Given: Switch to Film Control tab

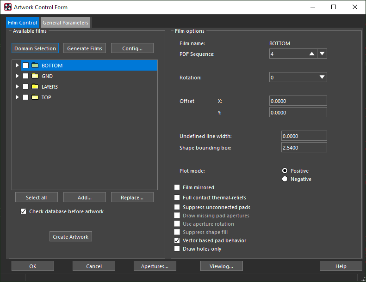Looking at the screenshot, I should click(22, 23).
